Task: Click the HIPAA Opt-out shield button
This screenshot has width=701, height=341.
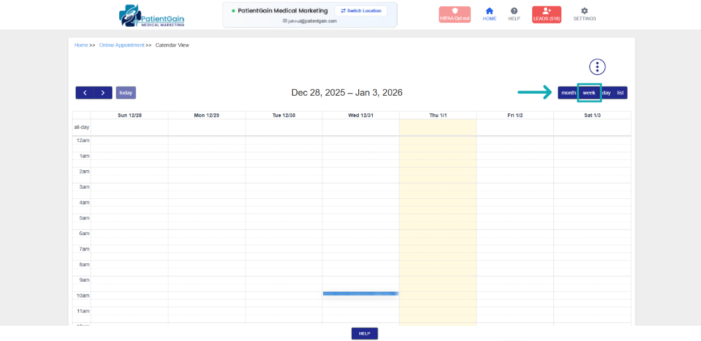Action: click(454, 15)
